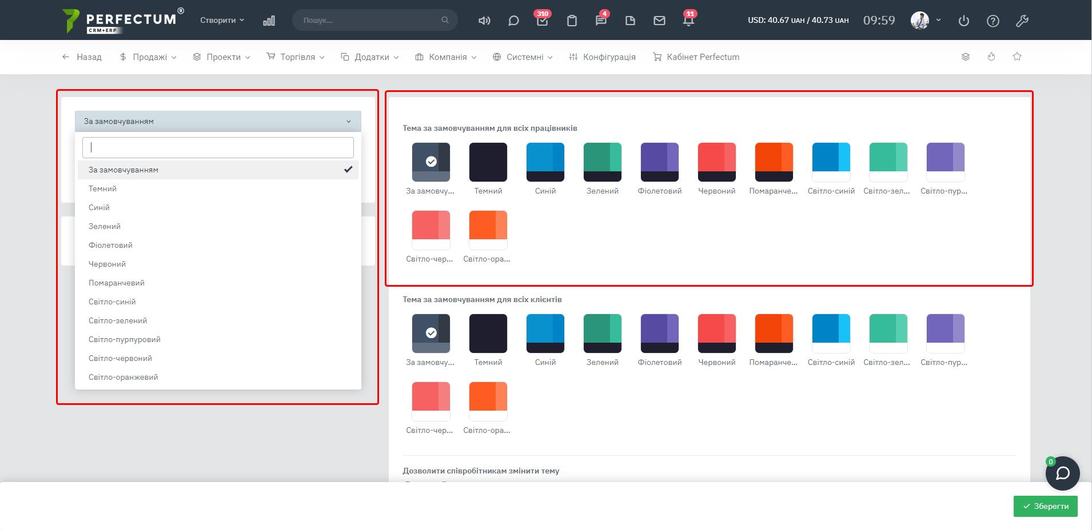Expand the Створити dropdown
The width and height of the screenshot is (1092, 530).
click(x=222, y=20)
